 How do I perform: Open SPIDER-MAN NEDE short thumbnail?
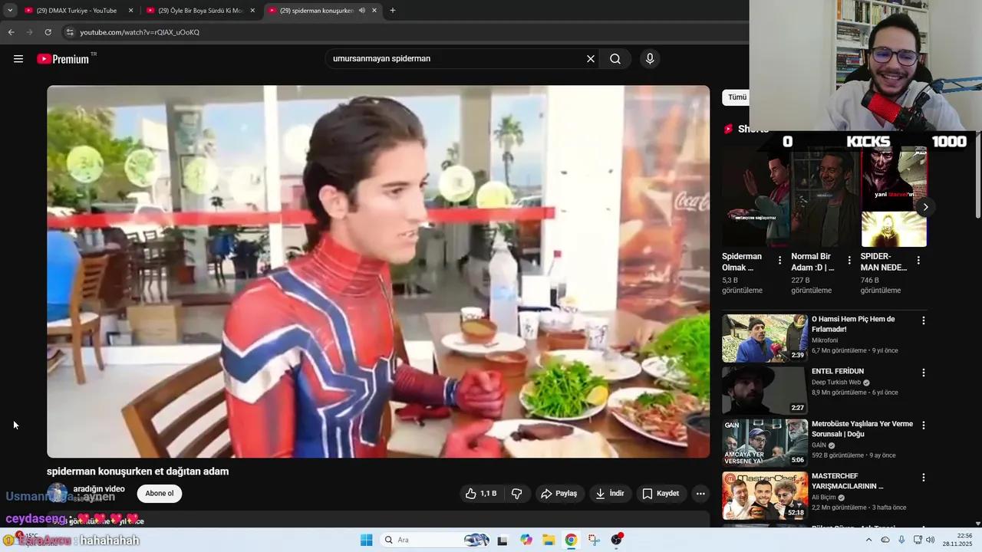pos(894,197)
